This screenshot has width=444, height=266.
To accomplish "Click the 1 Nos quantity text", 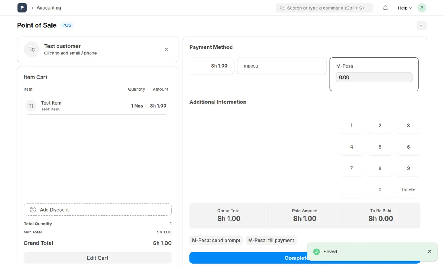I will (137, 106).
